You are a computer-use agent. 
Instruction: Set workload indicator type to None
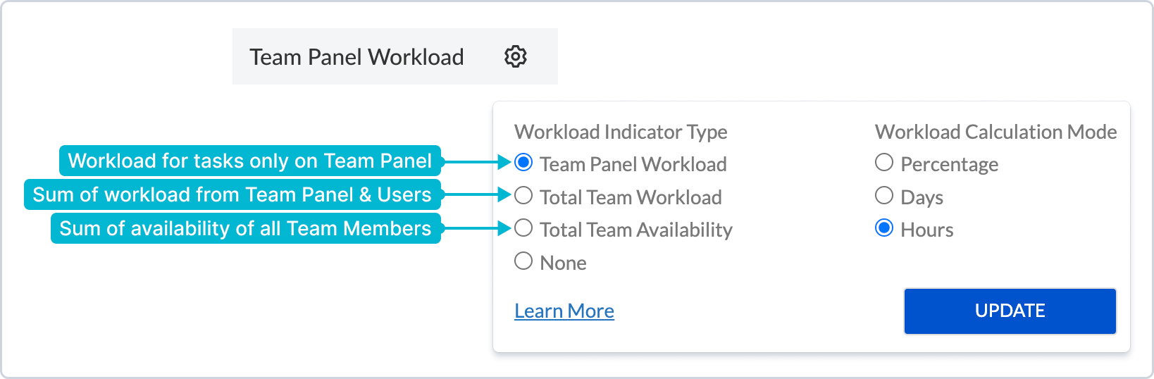(x=523, y=261)
